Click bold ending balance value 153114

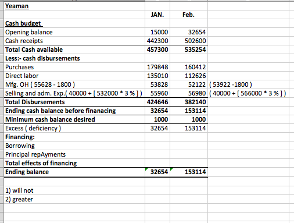[189, 172]
